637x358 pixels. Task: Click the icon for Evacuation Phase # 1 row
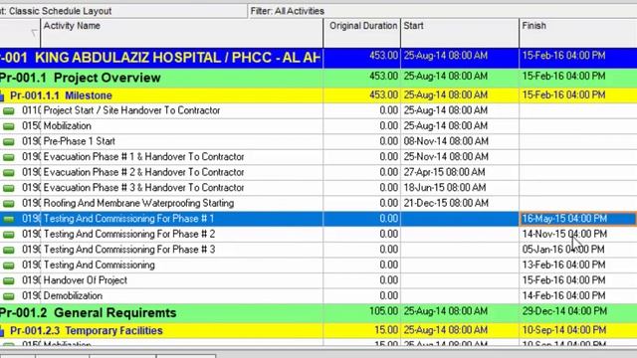click(9, 157)
